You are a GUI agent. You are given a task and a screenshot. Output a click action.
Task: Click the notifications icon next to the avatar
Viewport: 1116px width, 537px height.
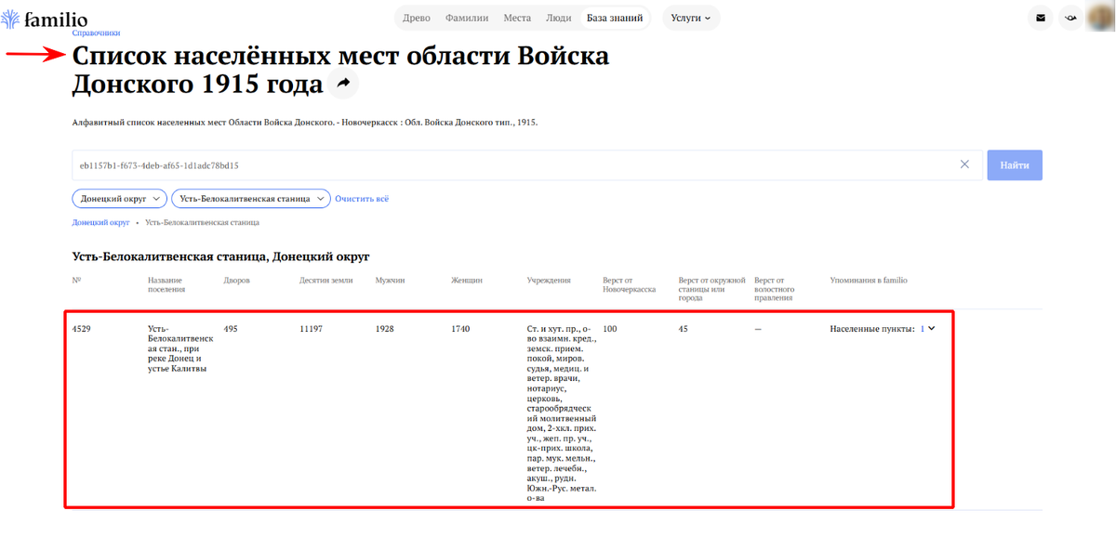pos(1069,18)
